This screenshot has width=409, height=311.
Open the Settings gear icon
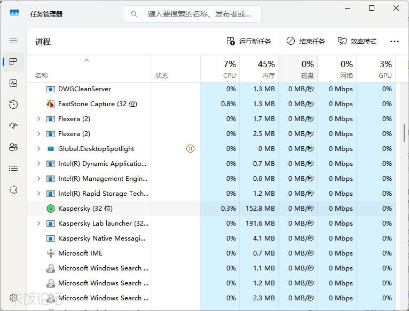click(x=13, y=298)
